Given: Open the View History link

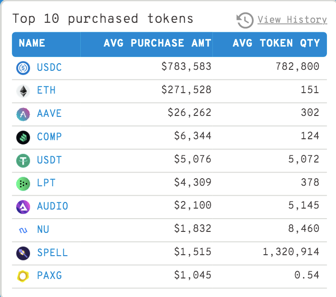Looking at the screenshot, I should point(292,19).
